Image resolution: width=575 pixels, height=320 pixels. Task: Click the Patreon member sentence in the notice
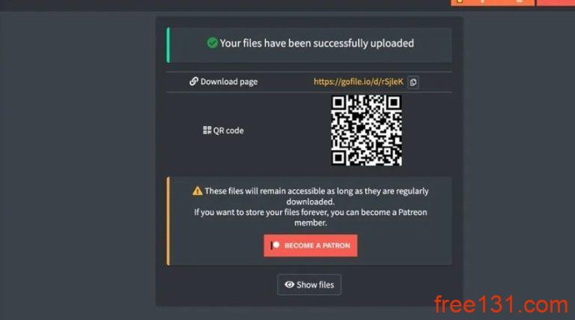pyautogui.click(x=310, y=217)
